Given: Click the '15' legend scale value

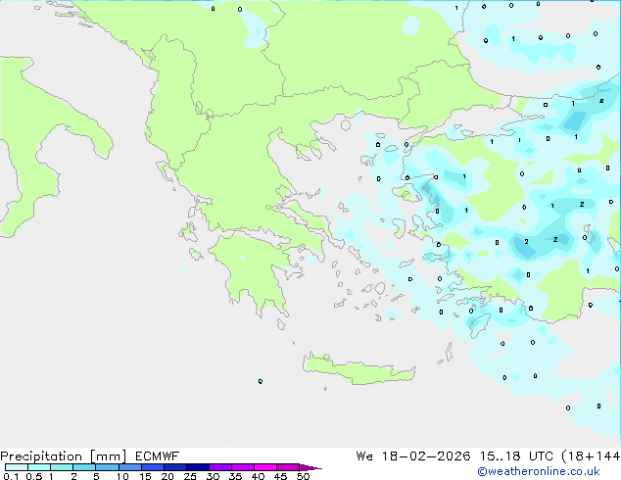Looking at the screenshot, I should coord(145,476).
